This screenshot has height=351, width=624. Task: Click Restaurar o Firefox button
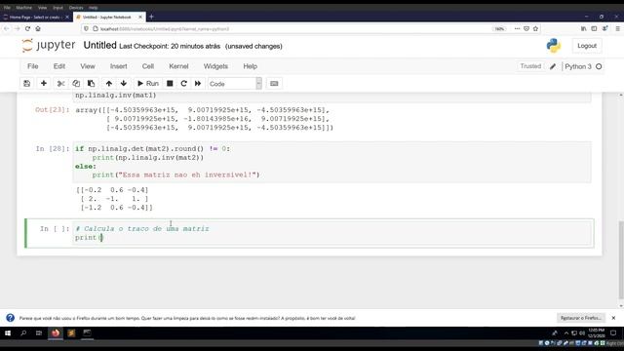coord(581,318)
